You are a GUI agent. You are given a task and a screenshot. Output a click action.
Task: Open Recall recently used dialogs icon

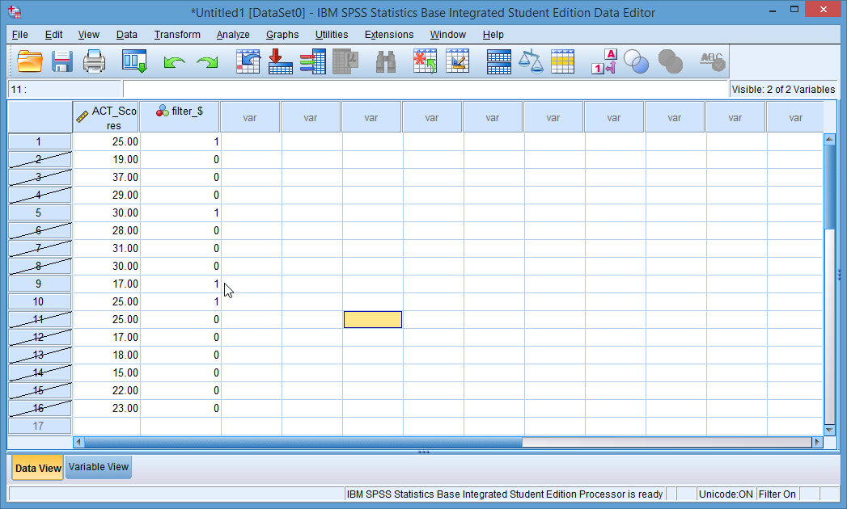tap(134, 61)
